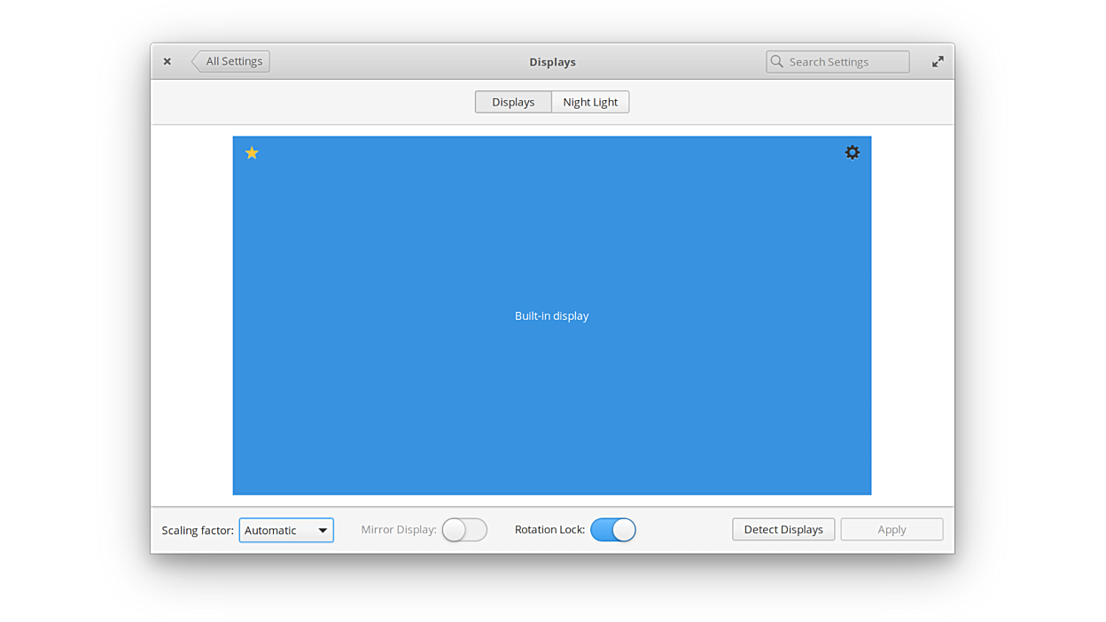
Task: Click the magnifier icon in the search box
Action: click(x=777, y=61)
